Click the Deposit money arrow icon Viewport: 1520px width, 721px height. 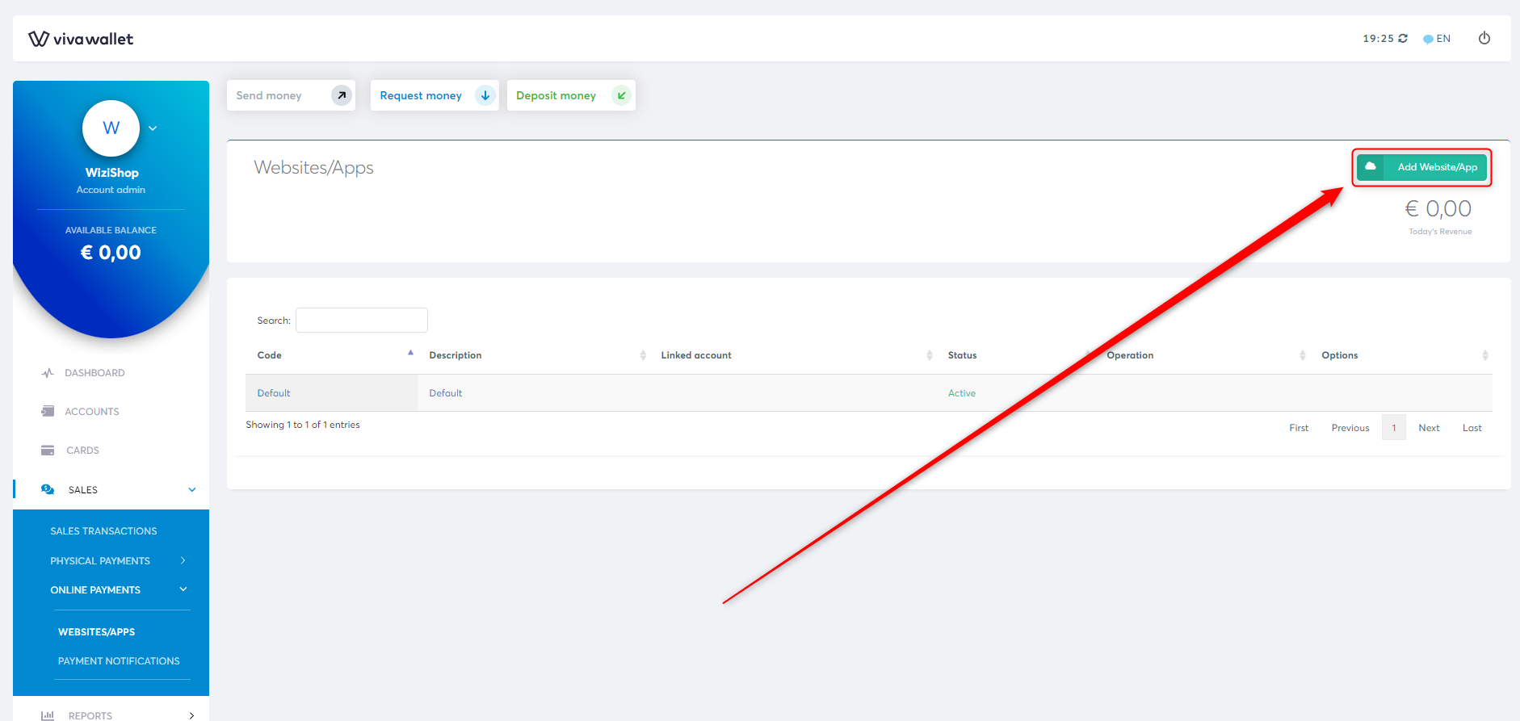coord(621,95)
